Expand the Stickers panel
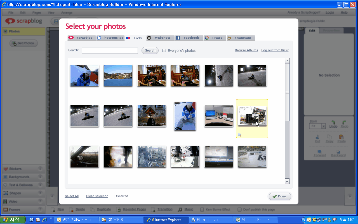The image size is (358, 224). click(x=23, y=169)
